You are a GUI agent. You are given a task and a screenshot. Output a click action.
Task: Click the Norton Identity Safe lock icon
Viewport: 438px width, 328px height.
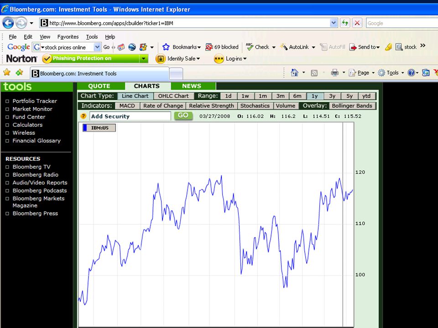pyautogui.click(x=160, y=59)
